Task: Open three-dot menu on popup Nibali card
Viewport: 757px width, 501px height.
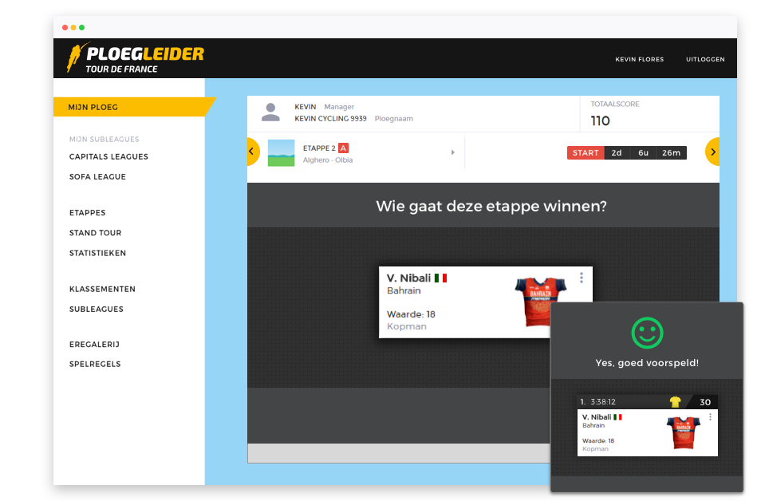Action: 710,416
